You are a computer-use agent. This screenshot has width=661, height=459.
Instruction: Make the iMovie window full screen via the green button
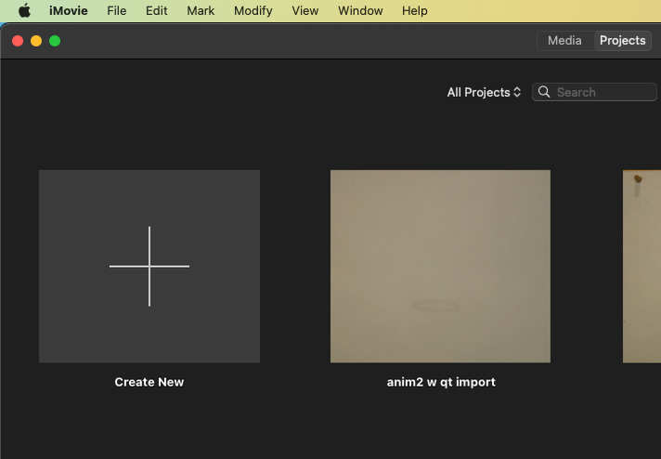click(x=55, y=41)
